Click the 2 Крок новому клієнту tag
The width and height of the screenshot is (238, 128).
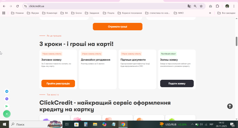tap(91, 54)
